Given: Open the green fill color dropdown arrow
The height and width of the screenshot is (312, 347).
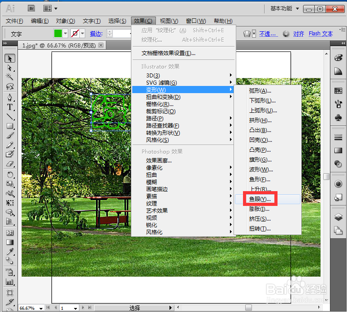Looking at the screenshot, I should click(65, 34).
